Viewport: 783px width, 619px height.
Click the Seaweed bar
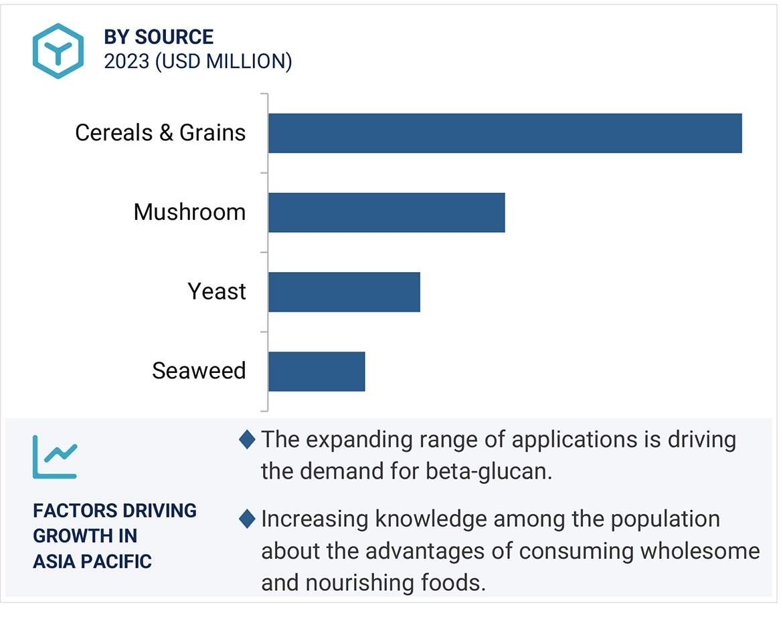click(317, 371)
